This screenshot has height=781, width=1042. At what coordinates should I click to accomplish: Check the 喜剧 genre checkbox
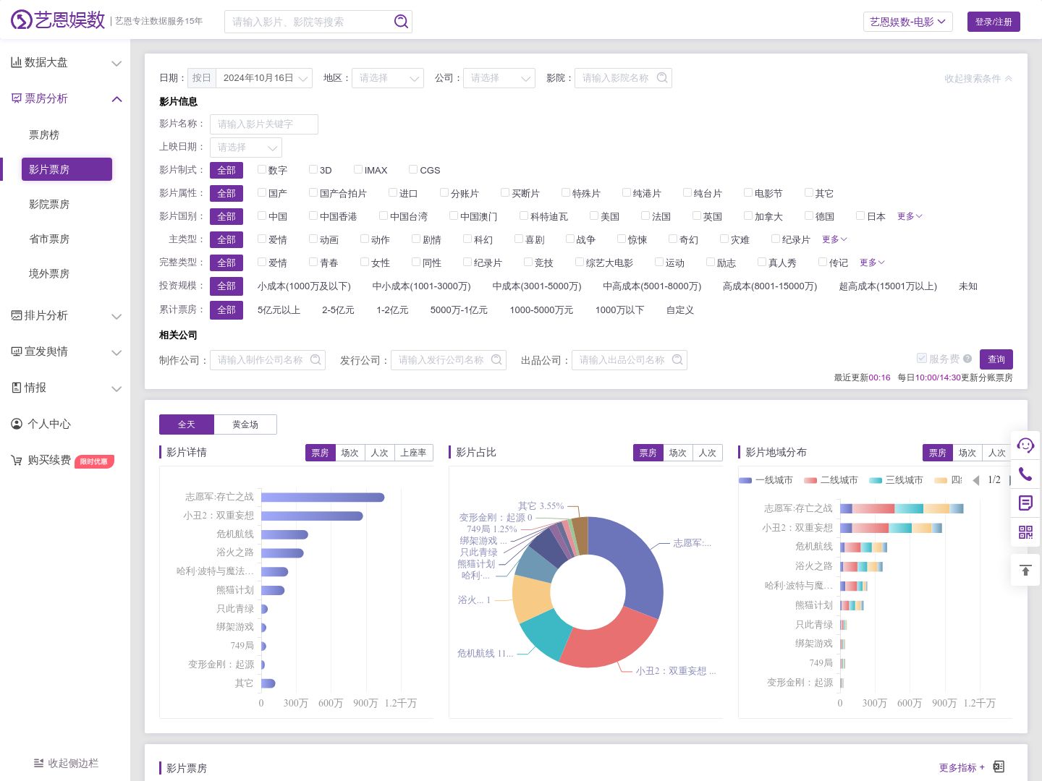(519, 239)
